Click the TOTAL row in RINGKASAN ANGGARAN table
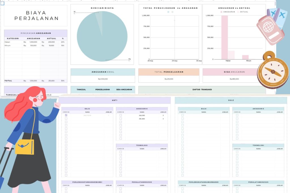Image resolution: width=290 pixels, height=193 pixels. pos(34,81)
